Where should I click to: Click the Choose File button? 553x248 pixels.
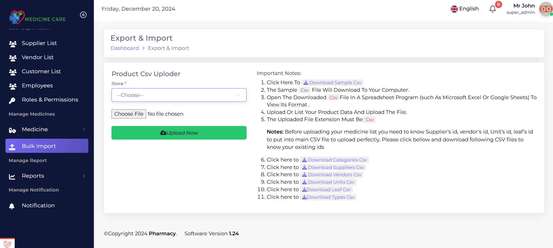point(129,114)
